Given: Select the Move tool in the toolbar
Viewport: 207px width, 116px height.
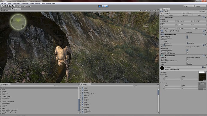Looking at the screenshot, I should point(6,6).
